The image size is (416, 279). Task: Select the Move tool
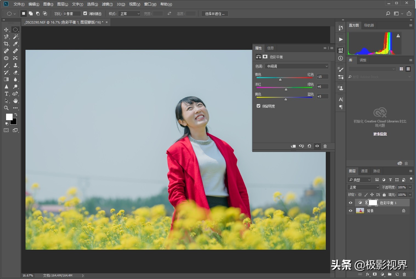[6, 30]
